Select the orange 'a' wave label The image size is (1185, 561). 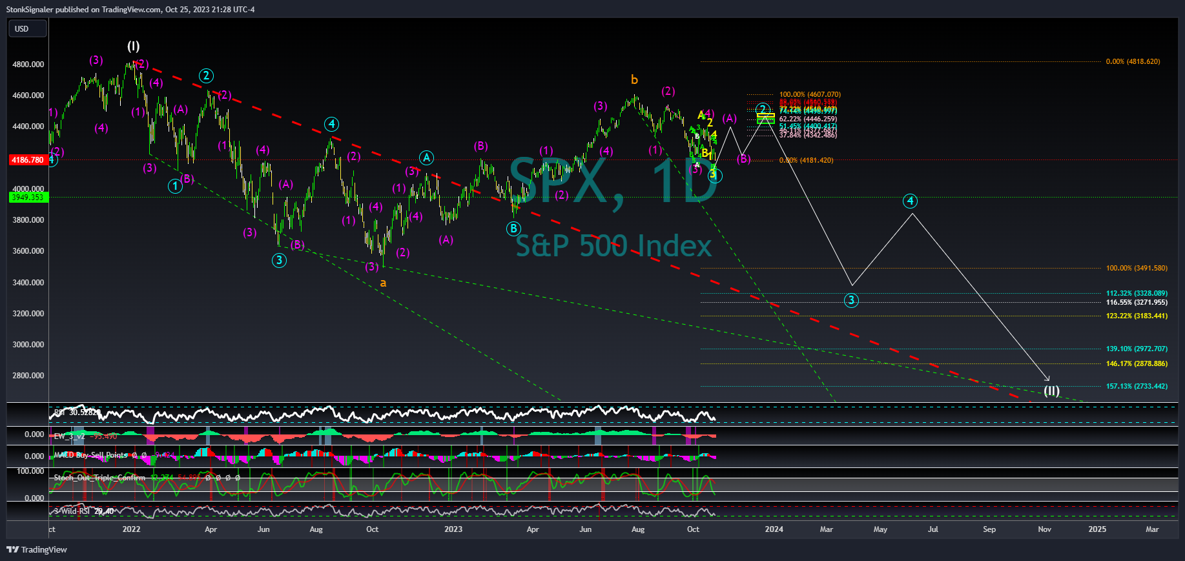[383, 283]
